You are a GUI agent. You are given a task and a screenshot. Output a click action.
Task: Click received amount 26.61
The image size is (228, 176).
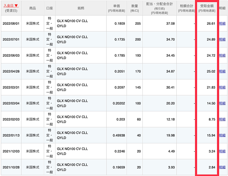click(211, 24)
